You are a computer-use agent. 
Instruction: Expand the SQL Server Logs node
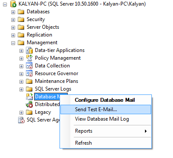coord(21,89)
